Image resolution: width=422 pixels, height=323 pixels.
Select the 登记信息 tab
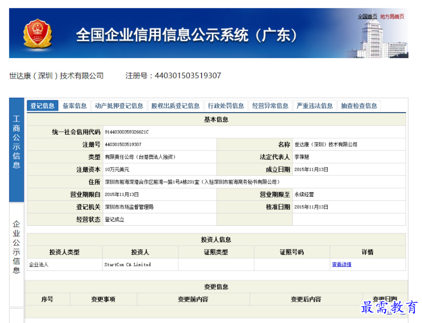43,106
